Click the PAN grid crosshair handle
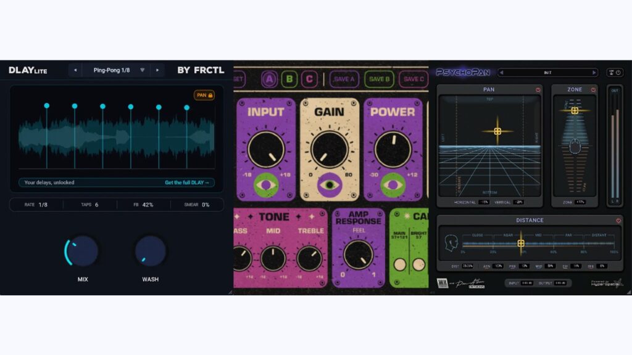 coord(497,131)
